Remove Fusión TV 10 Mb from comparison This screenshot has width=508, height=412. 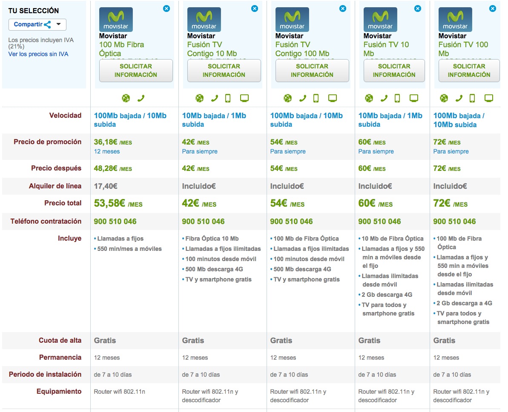[418, 9]
